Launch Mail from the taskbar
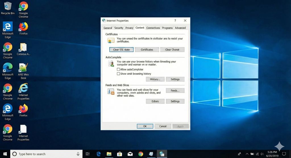Viewport: 291px width, 158px height. click(x=130, y=154)
